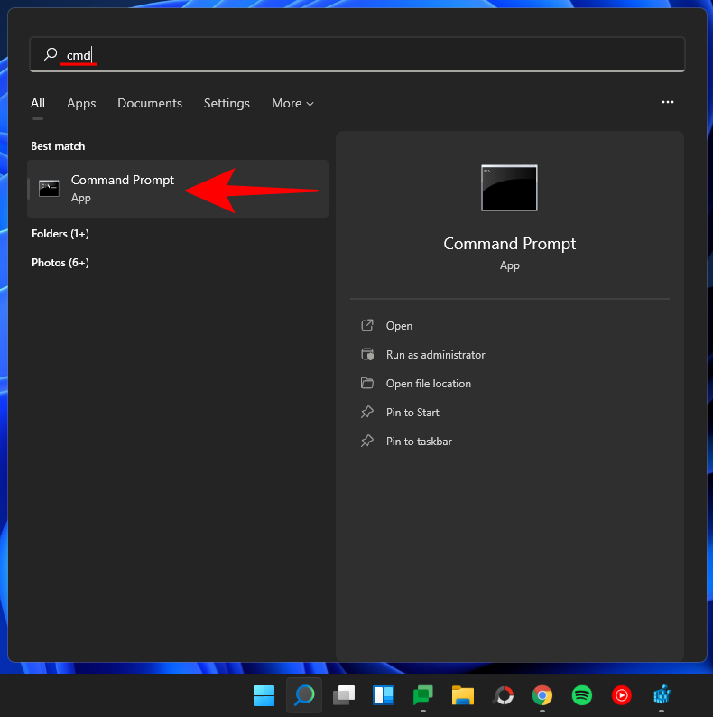
Task: Open the three-dot options menu
Action: [668, 103]
